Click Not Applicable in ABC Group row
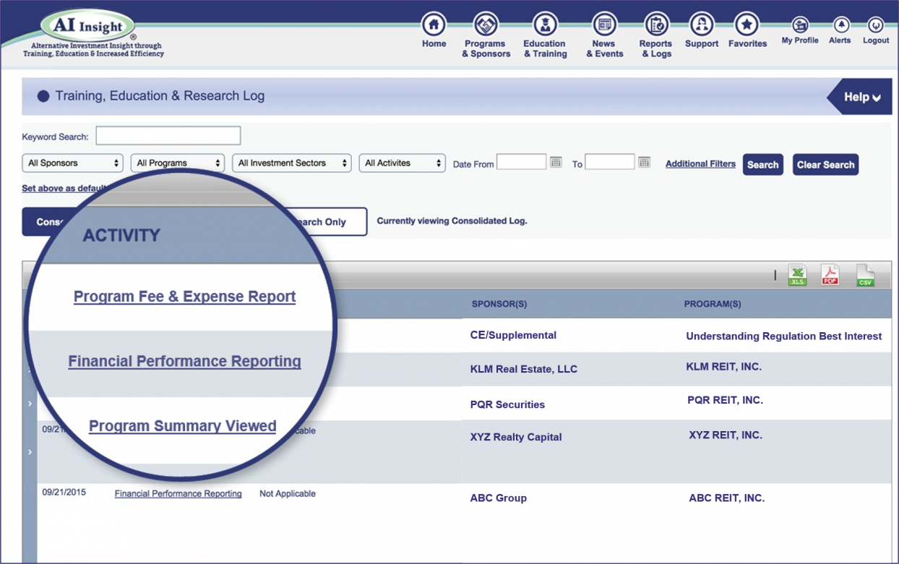Screen dimensions: 899x564 pos(288,494)
